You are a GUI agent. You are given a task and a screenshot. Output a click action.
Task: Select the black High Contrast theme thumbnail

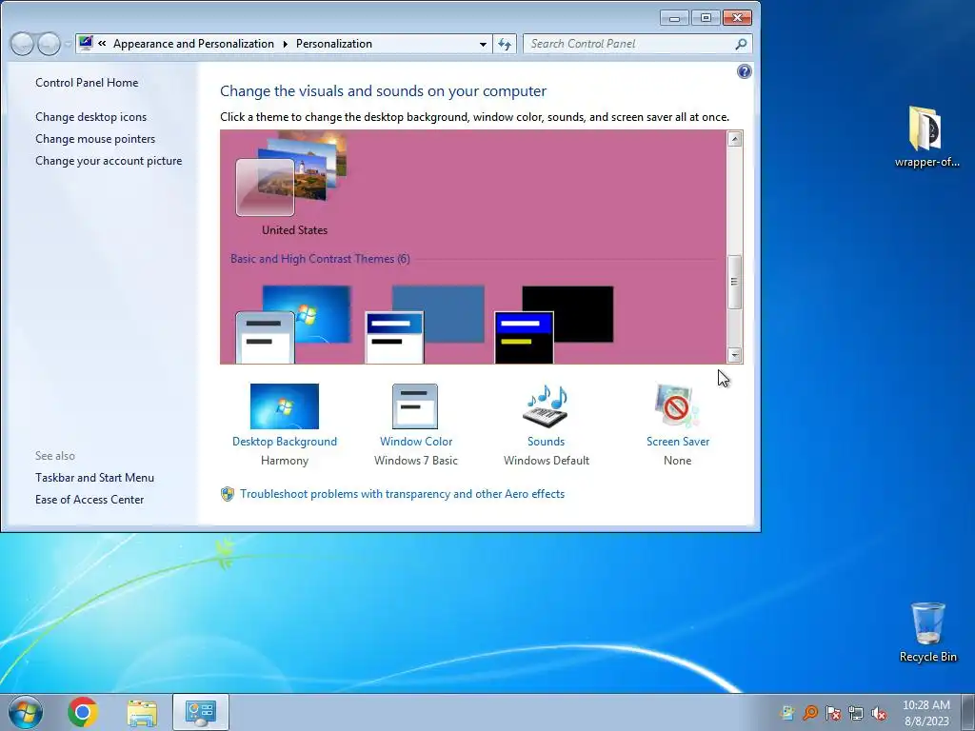coord(553,324)
